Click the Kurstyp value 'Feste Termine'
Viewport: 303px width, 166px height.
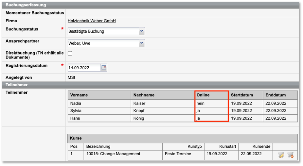[178, 154]
